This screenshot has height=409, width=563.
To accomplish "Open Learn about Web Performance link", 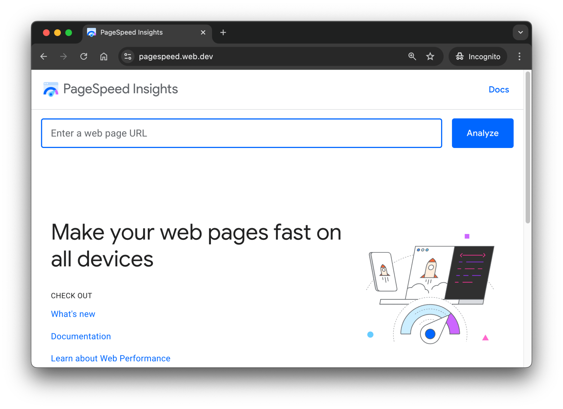I will [x=110, y=358].
